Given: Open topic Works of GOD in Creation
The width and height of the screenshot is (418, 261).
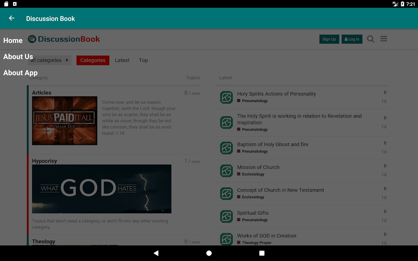Looking at the screenshot, I should (x=267, y=236).
